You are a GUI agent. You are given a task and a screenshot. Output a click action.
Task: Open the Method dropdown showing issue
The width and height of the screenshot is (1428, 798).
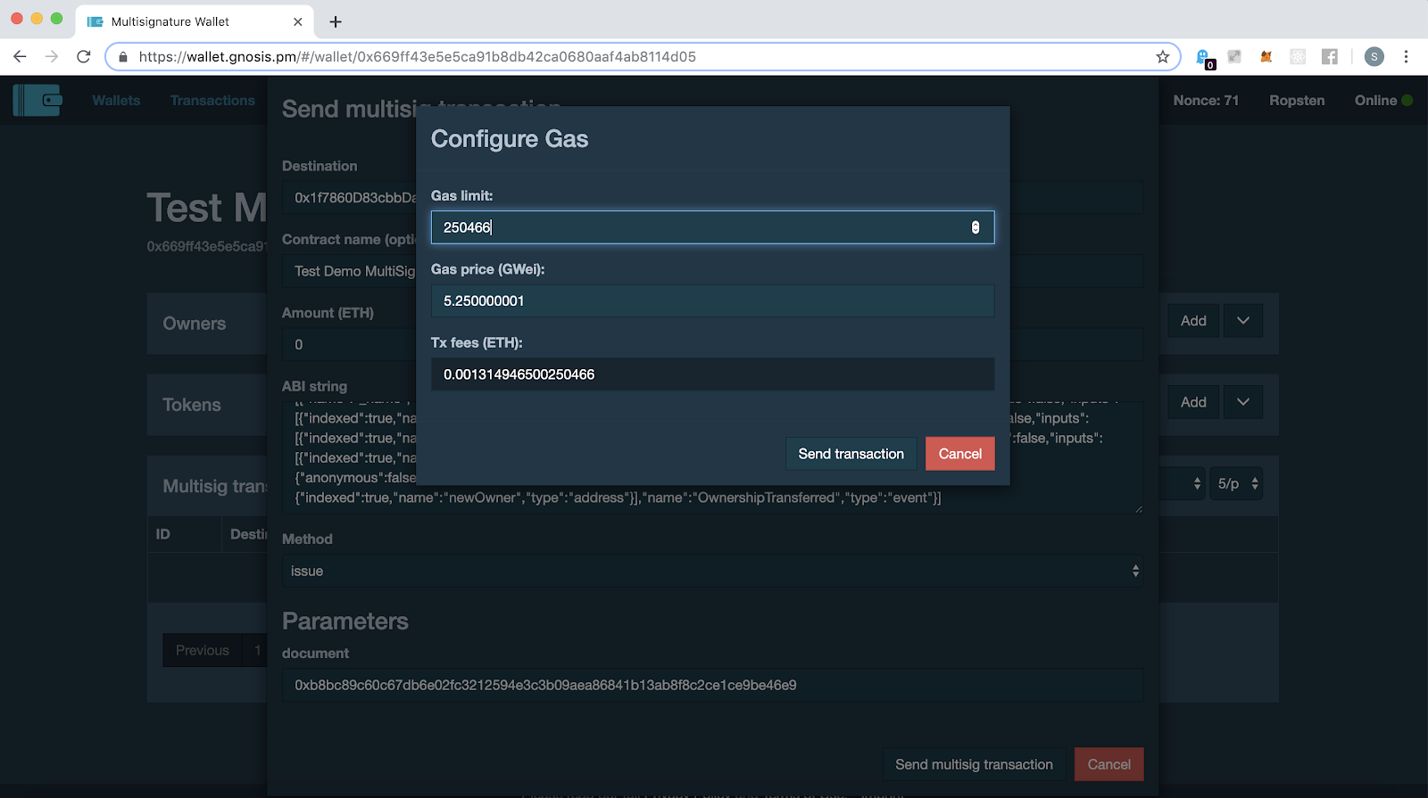coord(712,571)
